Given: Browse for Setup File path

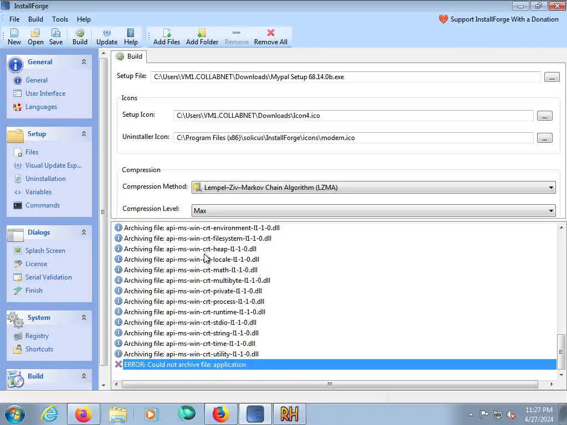Looking at the screenshot, I should (551, 77).
